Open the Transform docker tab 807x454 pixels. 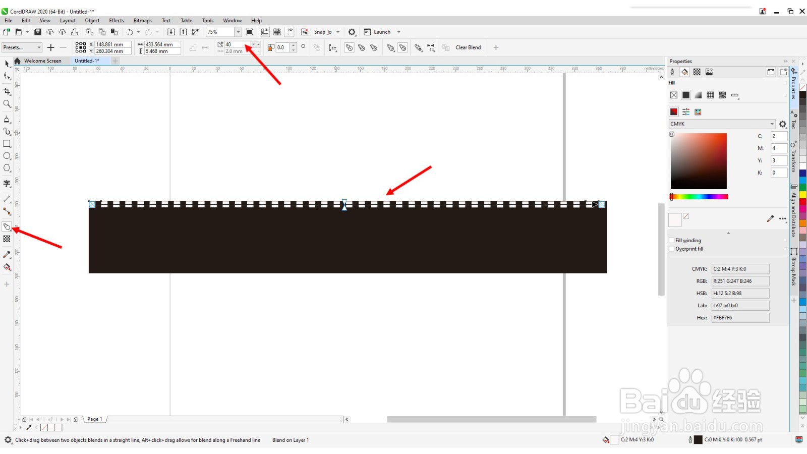[794, 157]
